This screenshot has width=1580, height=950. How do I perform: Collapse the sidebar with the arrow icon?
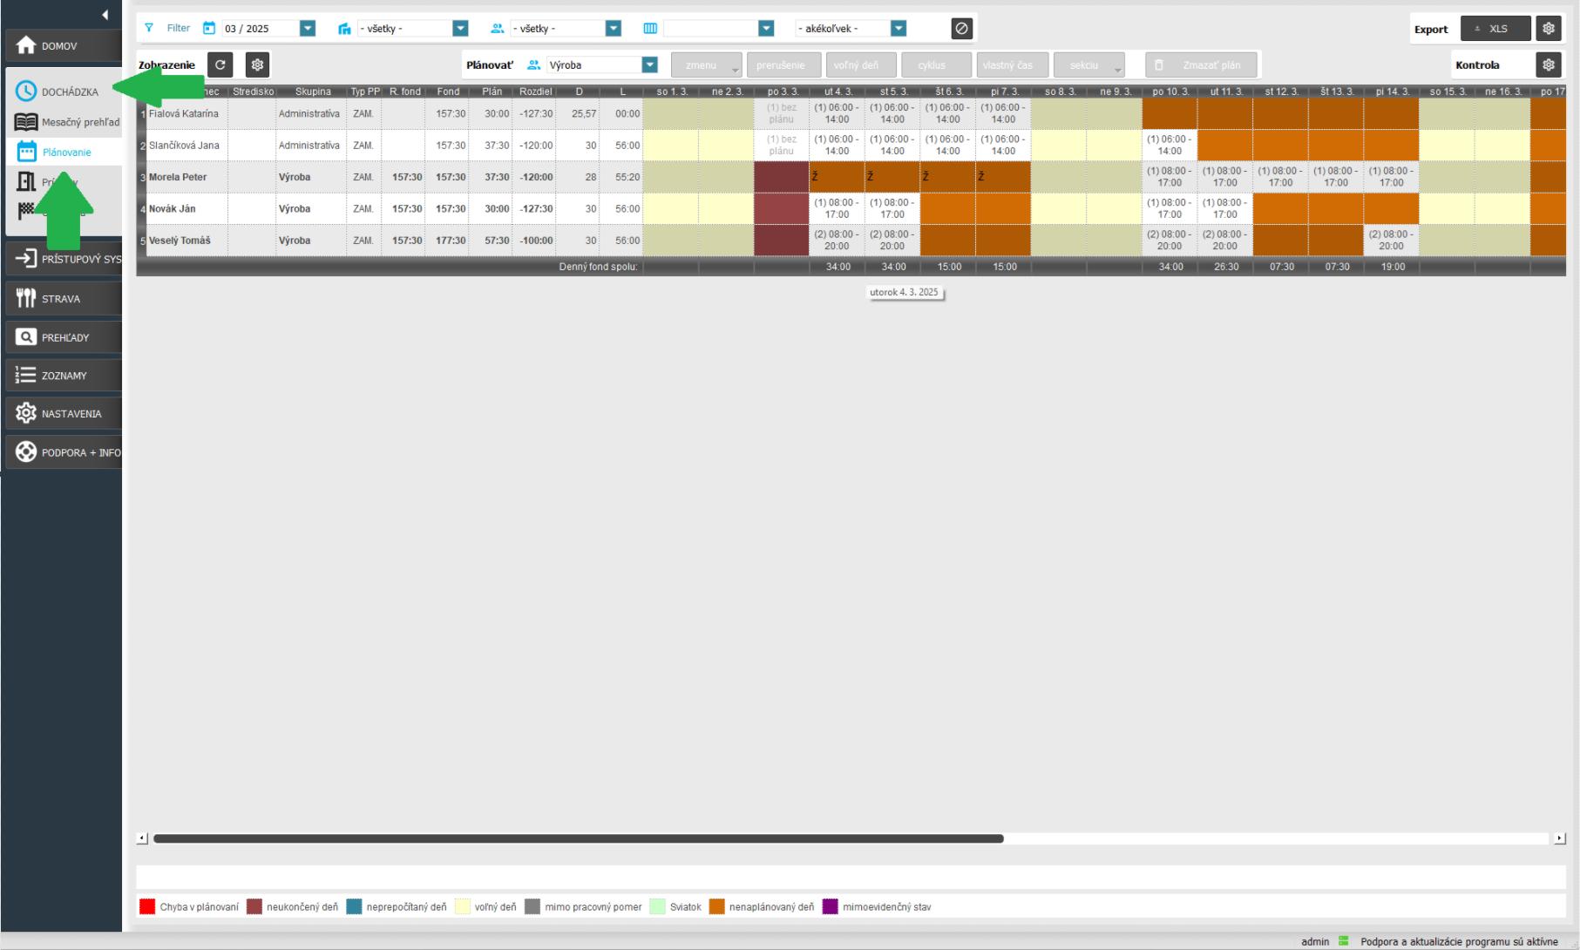105,15
